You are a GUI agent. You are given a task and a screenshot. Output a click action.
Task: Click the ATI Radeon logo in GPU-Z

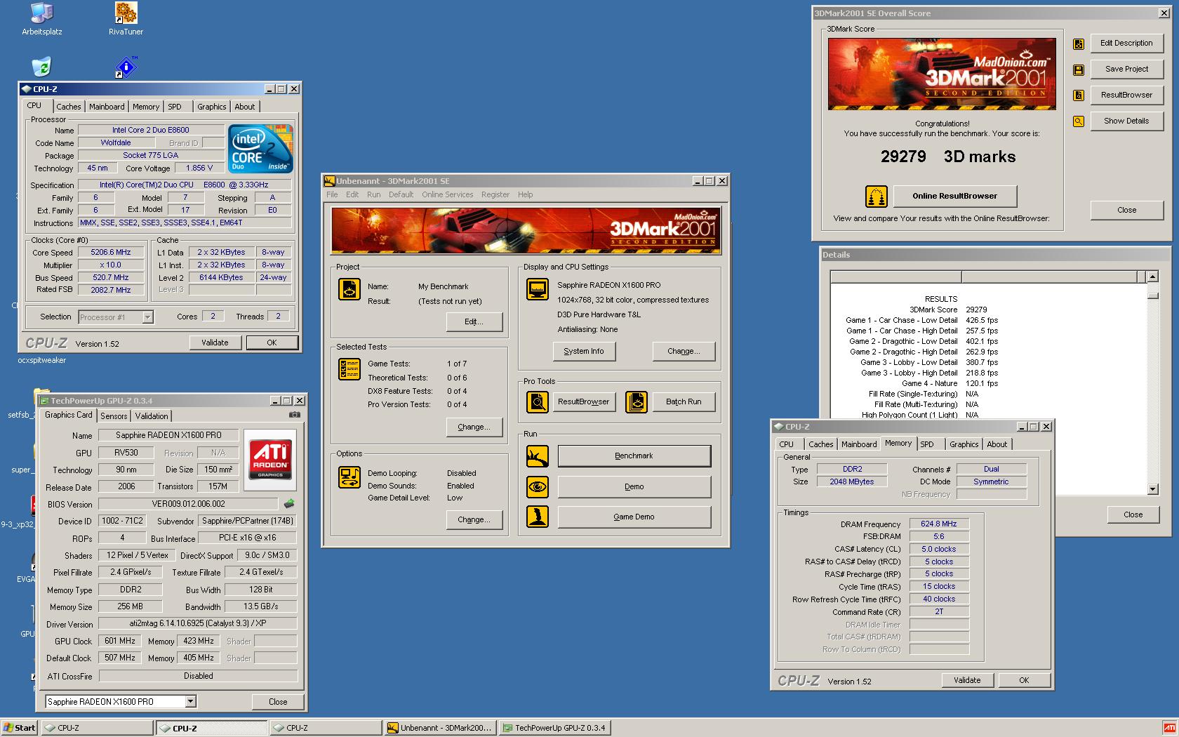tap(270, 460)
